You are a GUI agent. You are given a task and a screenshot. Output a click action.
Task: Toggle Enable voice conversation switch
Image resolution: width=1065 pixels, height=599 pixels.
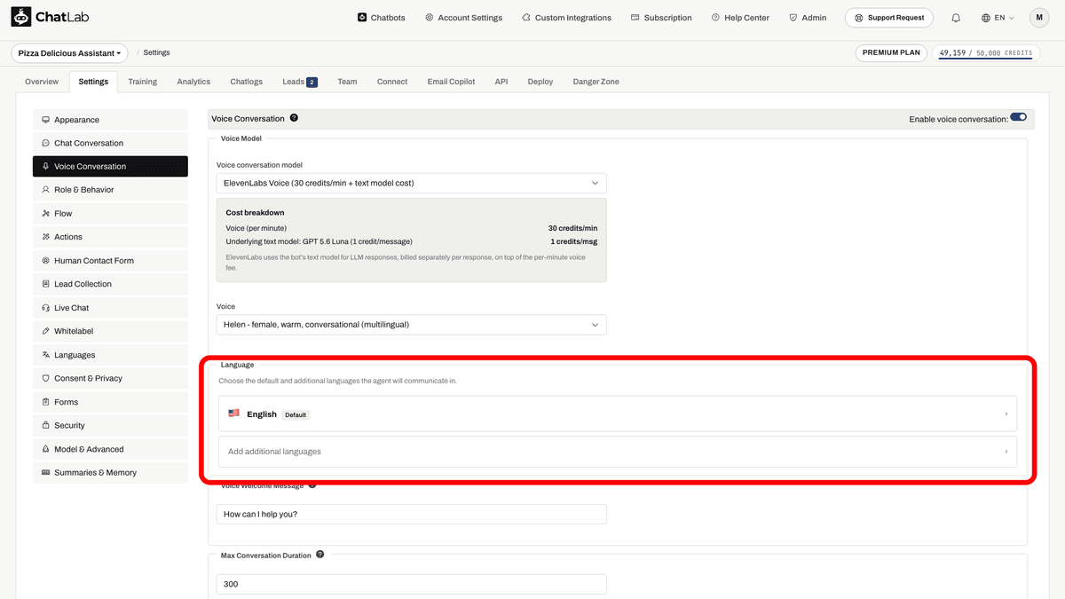pyautogui.click(x=1018, y=117)
